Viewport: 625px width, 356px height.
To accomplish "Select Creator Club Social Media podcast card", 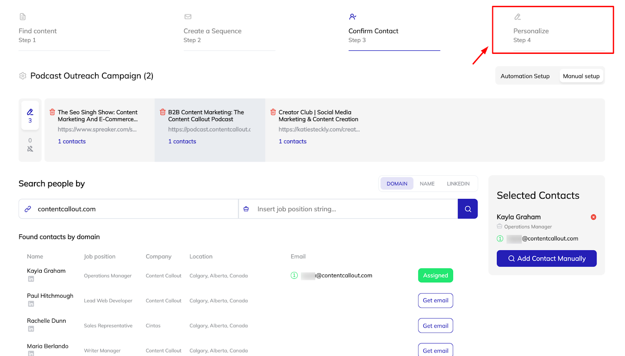I will 320,130.
